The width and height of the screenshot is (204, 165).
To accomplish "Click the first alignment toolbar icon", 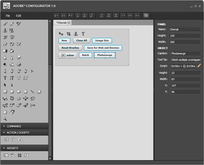I will [56, 16].
